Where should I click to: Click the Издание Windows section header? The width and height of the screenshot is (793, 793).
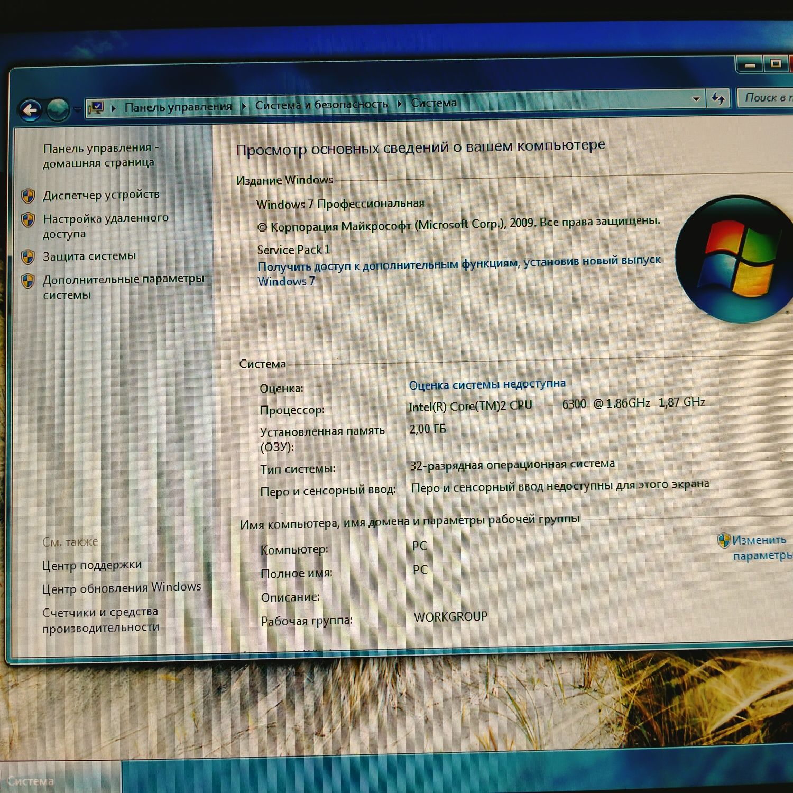tap(284, 180)
